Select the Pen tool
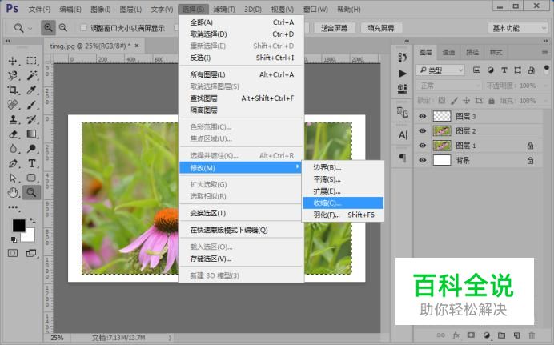The image size is (554, 345). pos(13,163)
